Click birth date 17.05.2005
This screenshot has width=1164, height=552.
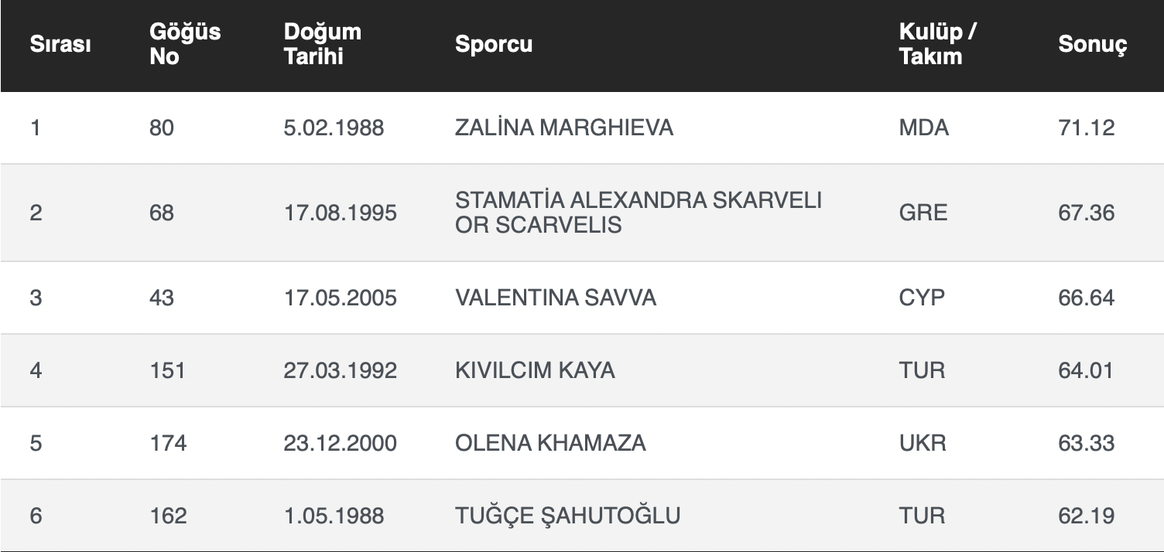[x=341, y=298]
